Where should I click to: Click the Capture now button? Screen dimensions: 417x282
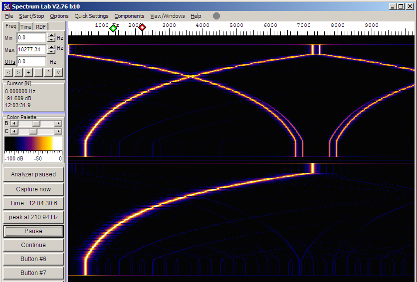pyautogui.click(x=33, y=189)
